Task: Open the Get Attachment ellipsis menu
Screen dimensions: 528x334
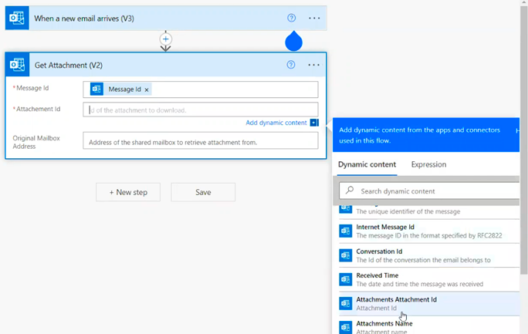Action: [x=314, y=65]
